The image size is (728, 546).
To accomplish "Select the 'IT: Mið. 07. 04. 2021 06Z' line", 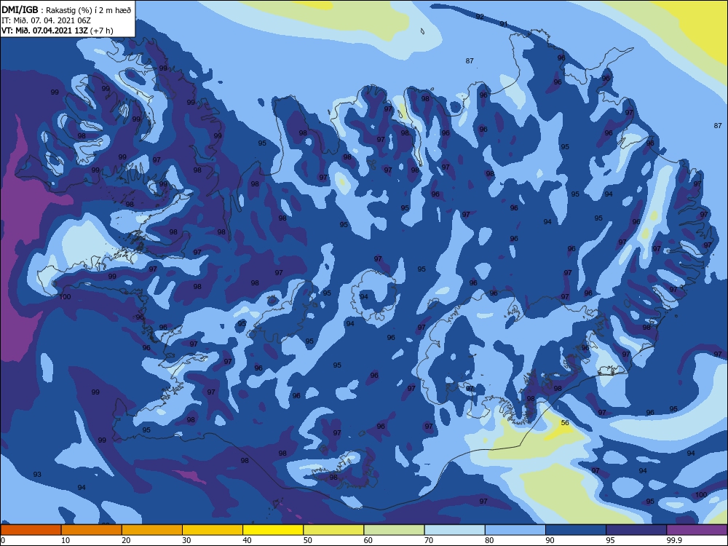I will click(46, 20).
